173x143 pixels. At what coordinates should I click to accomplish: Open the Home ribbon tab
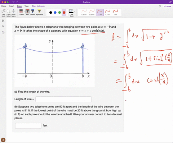click(x=4, y=6)
